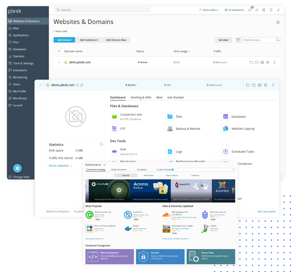Open the PHP settings icon
The image size is (291, 272).
coord(114,151)
